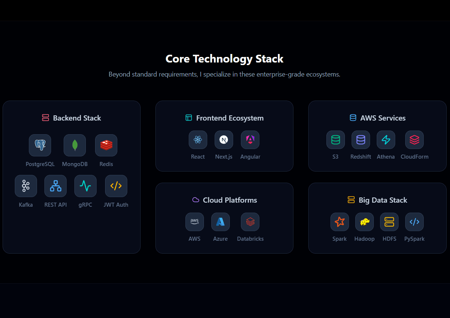
Task: Click the REST API label text
Action: (x=56, y=205)
